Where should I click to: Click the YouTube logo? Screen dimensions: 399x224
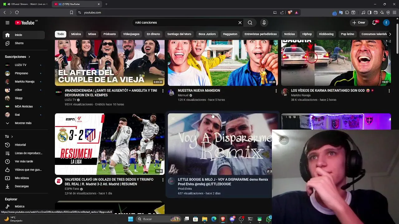tap(25, 22)
